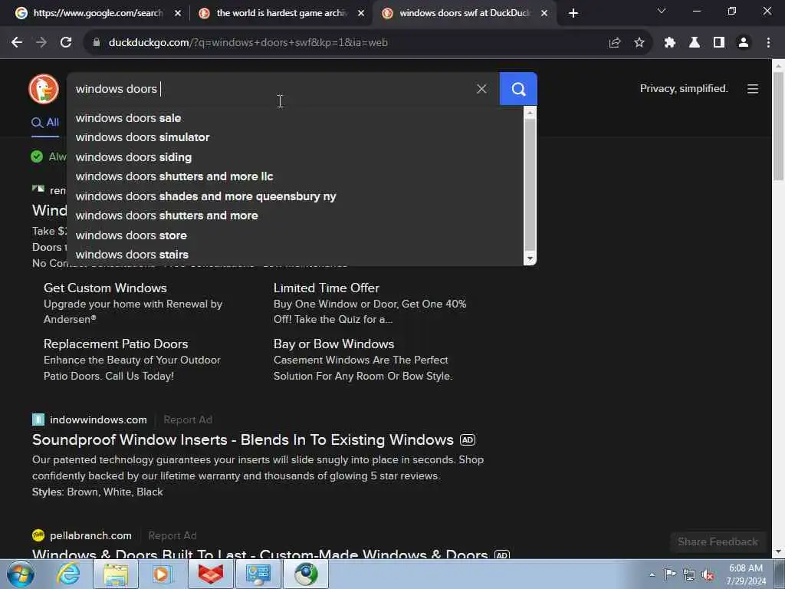
Task: Click the browser forward arrow
Action: (x=41, y=43)
